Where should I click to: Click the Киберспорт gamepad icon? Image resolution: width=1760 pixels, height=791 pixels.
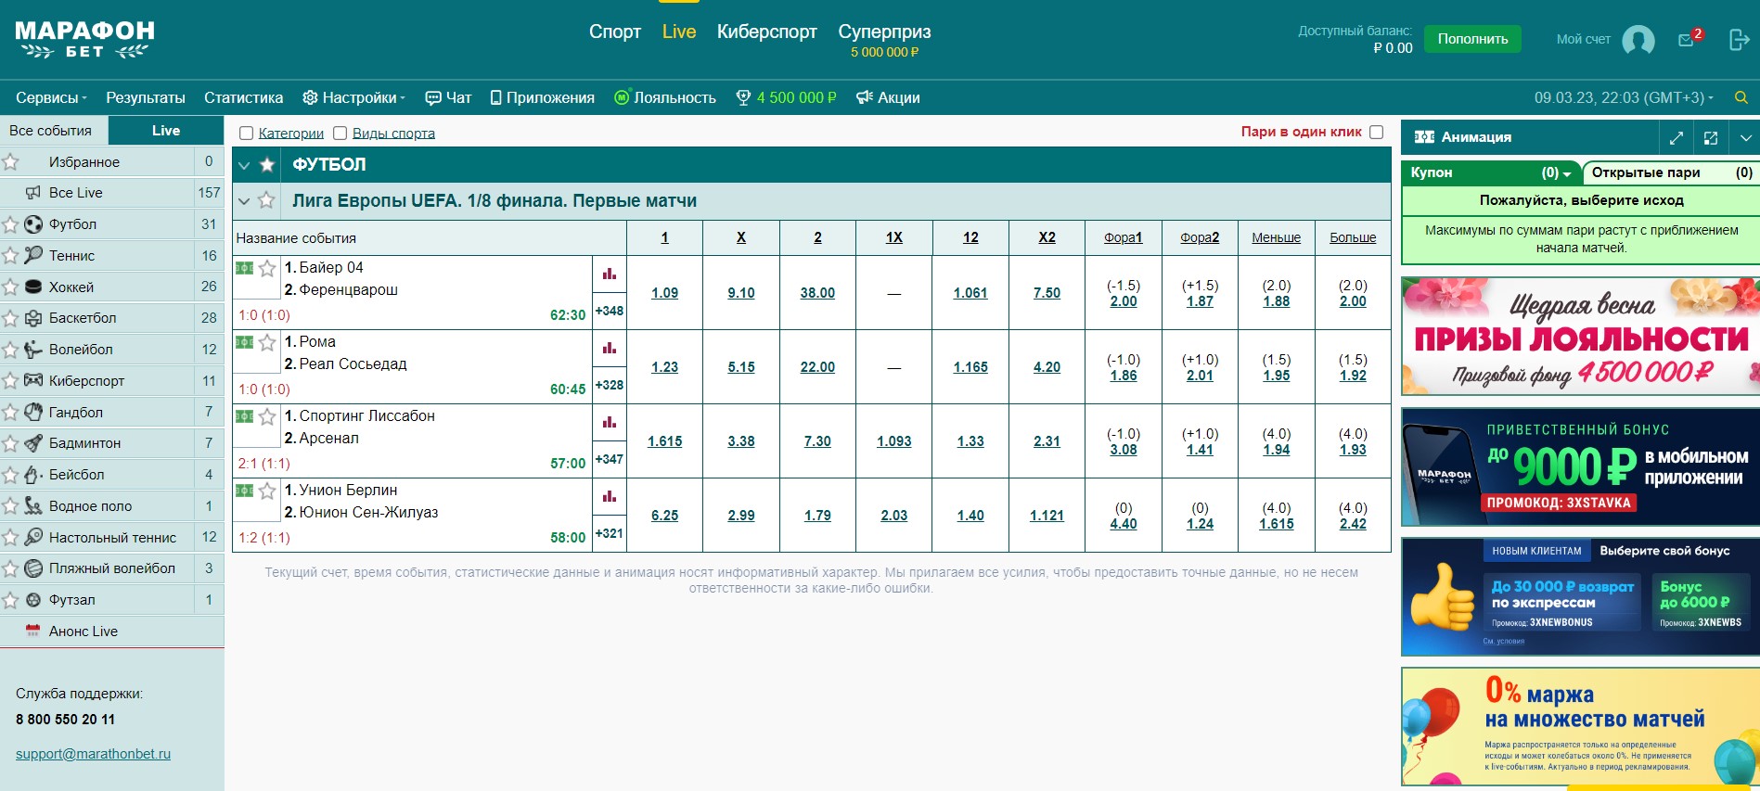pos(33,380)
